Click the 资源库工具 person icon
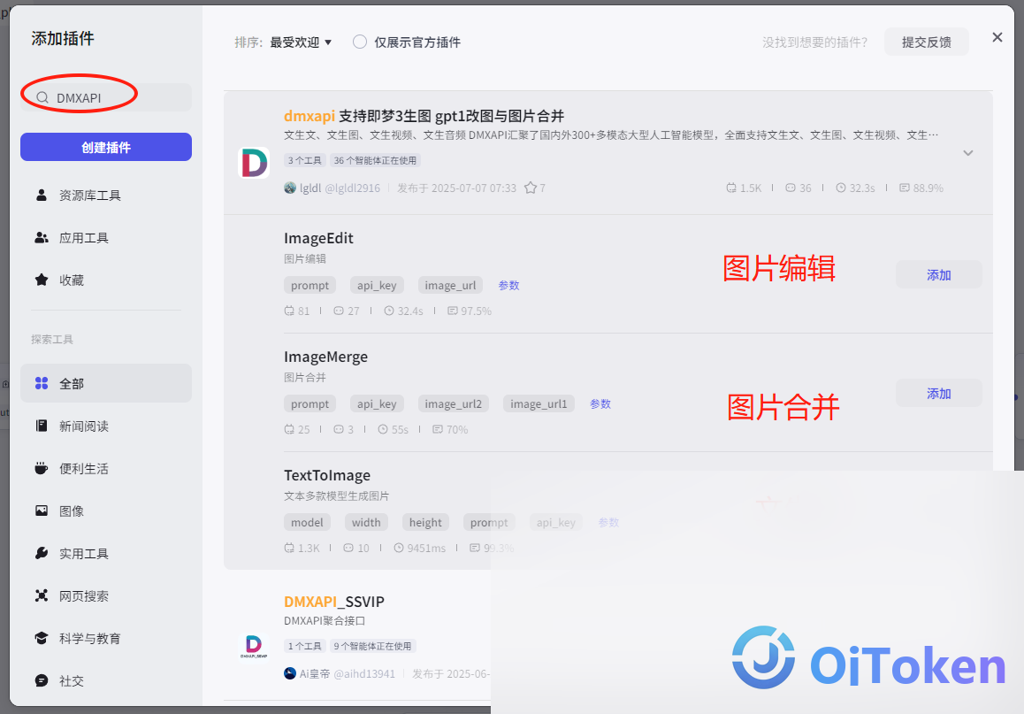The height and width of the screenshot is (714, 1024). (x=42, y=195)
